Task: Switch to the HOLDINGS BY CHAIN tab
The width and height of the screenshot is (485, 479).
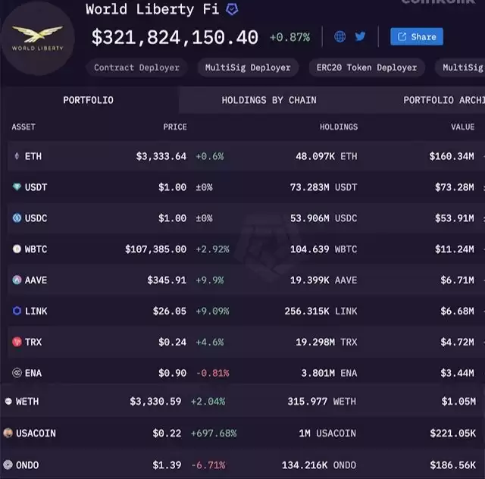Action: coord(269,100)
